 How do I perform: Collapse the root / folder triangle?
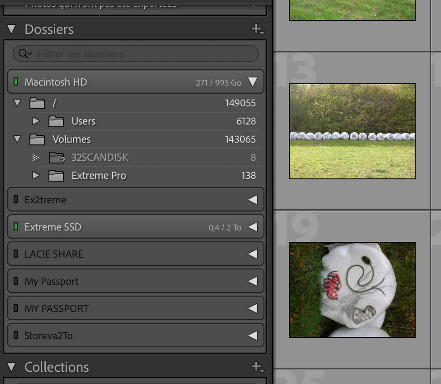tap(17, 103)
